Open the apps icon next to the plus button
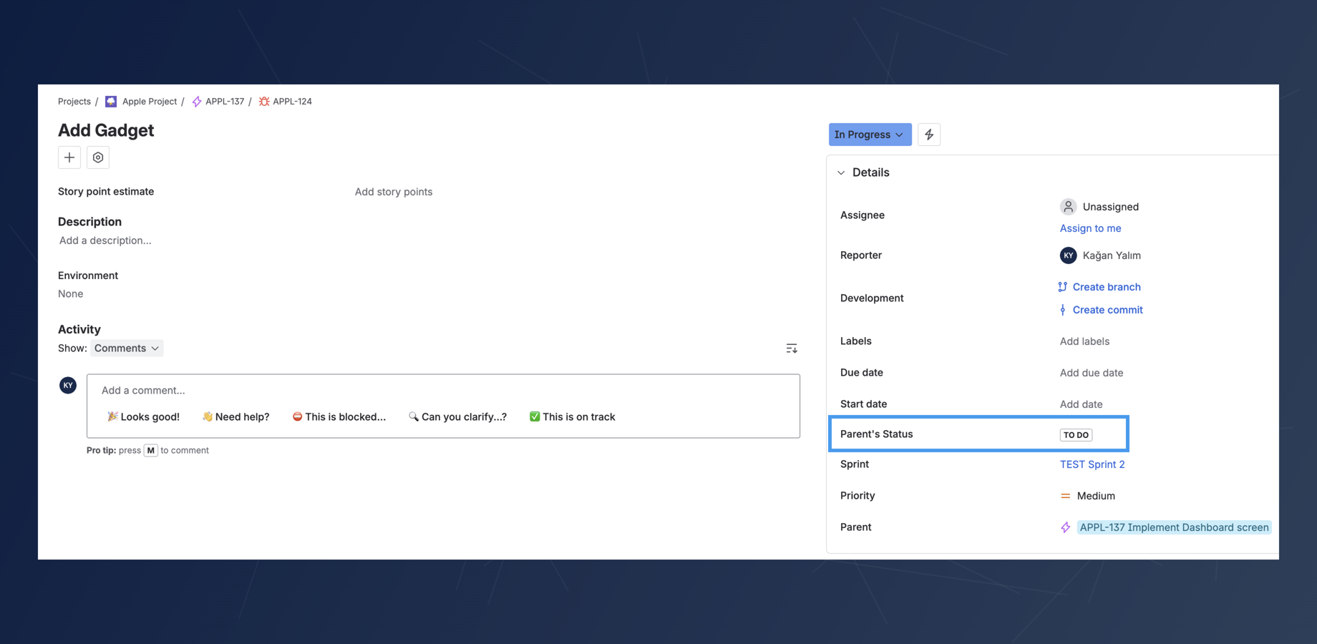Viewport: 1317px width, 644px height. [98, 157]
